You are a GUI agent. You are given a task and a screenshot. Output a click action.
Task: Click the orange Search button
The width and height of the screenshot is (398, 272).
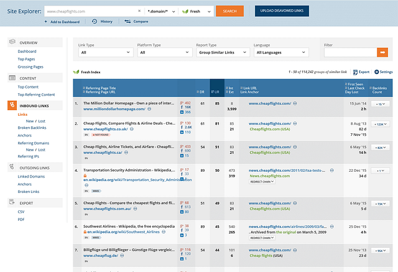(x=229, y=11)
